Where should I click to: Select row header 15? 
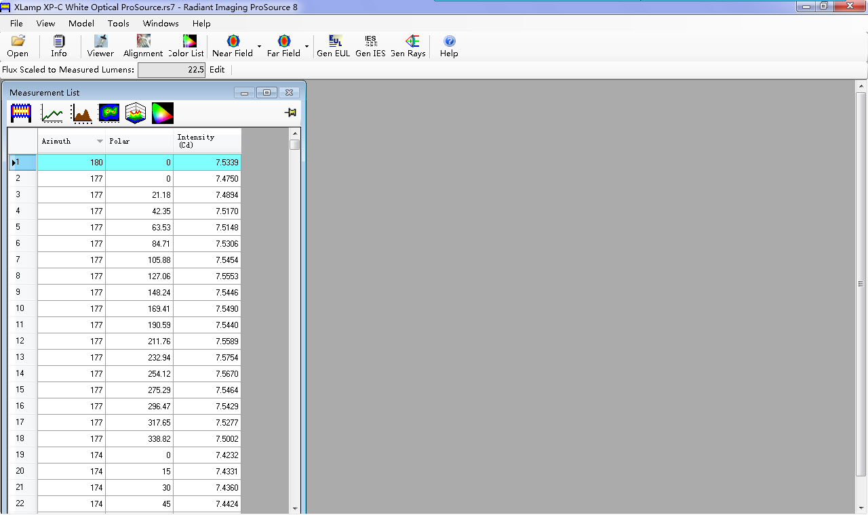pyautogui.click(x=22, y=390)
